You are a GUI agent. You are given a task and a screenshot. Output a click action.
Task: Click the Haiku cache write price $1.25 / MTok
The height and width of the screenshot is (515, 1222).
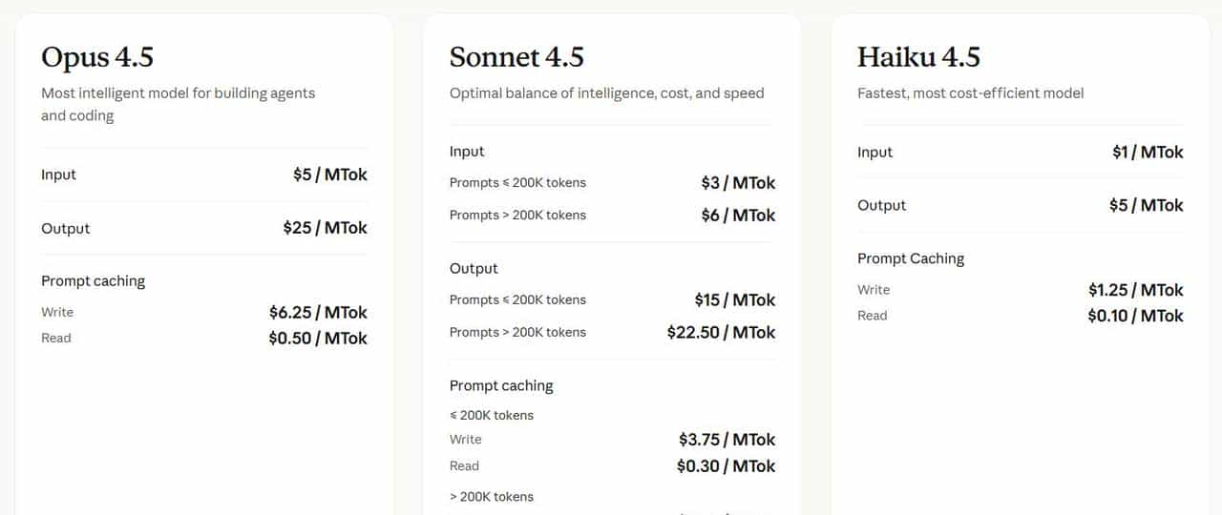coord(1135,290)
